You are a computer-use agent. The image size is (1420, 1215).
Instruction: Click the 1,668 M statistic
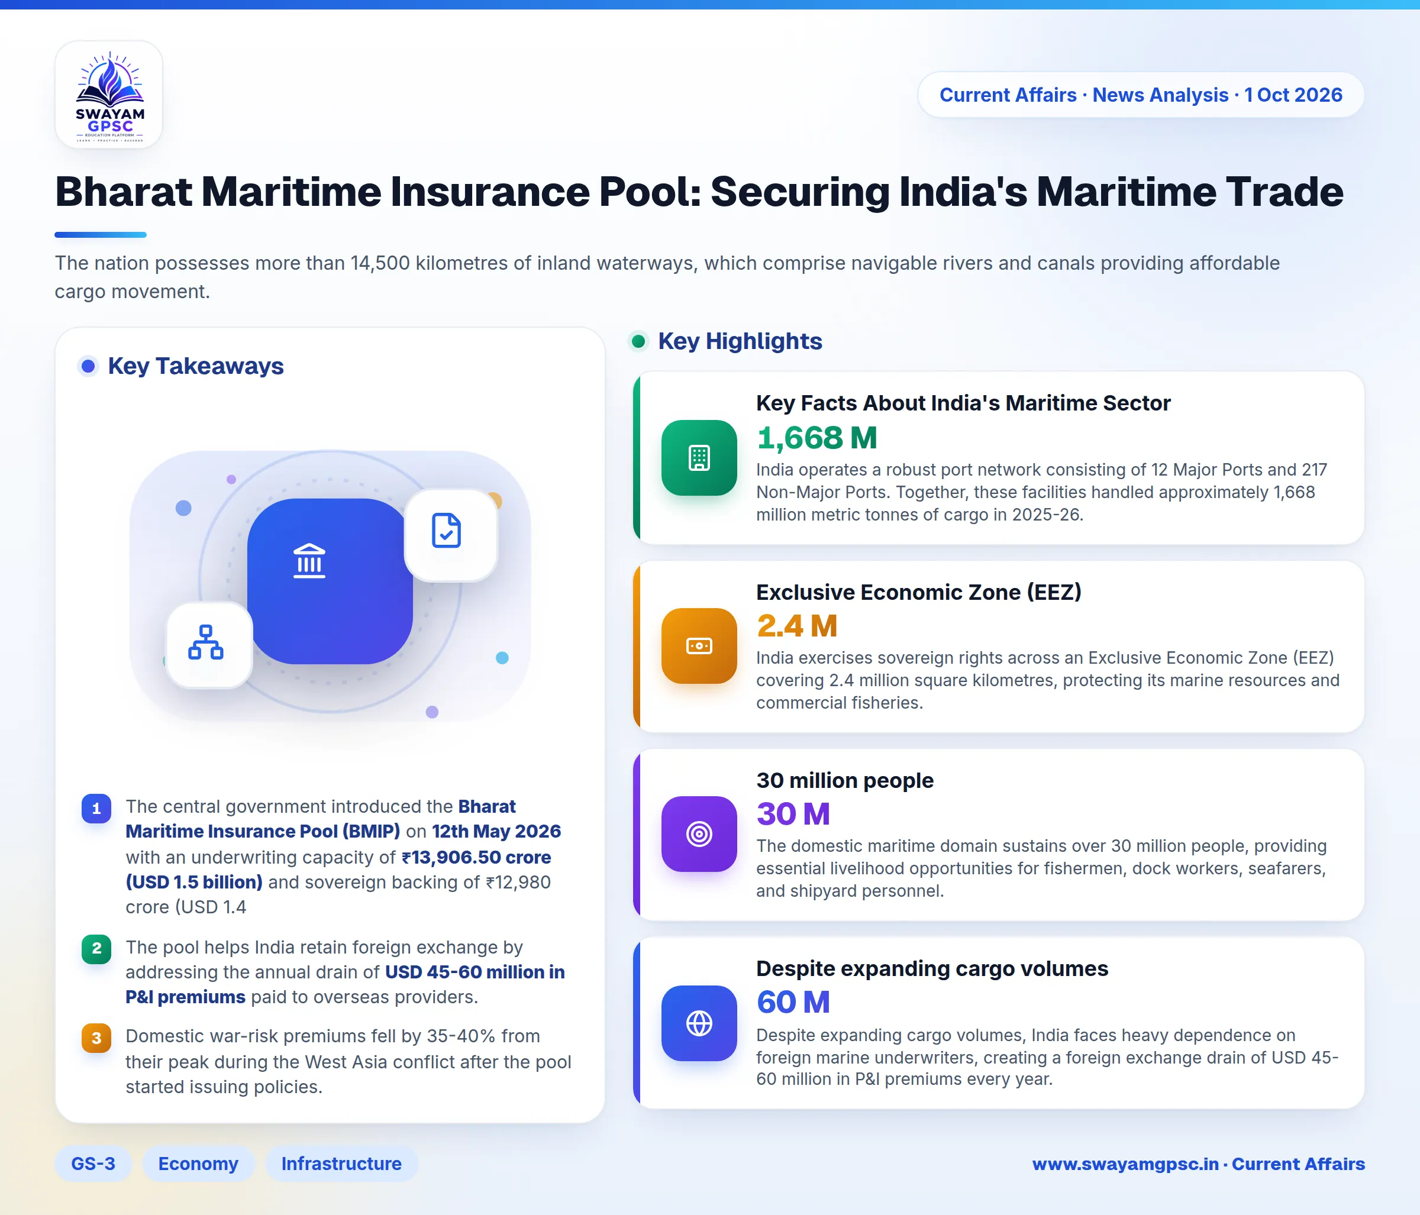817,438
